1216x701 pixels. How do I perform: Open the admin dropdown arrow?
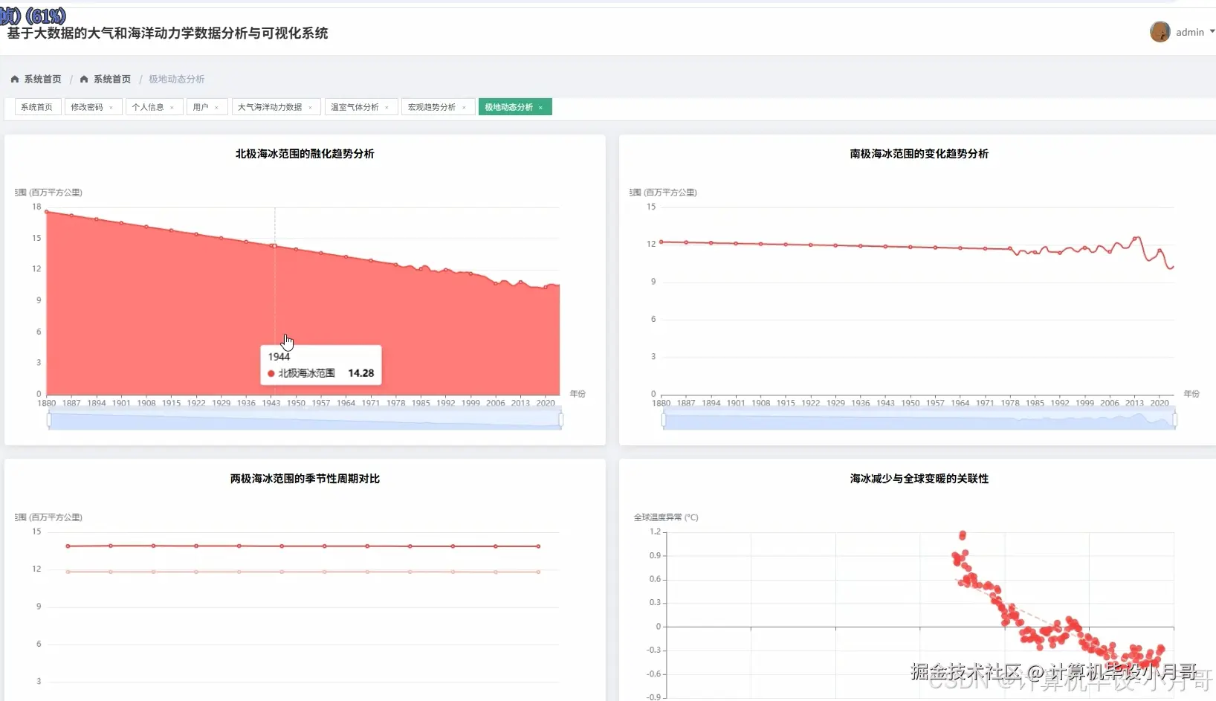pyautogui.click(x=1212, y=32)
